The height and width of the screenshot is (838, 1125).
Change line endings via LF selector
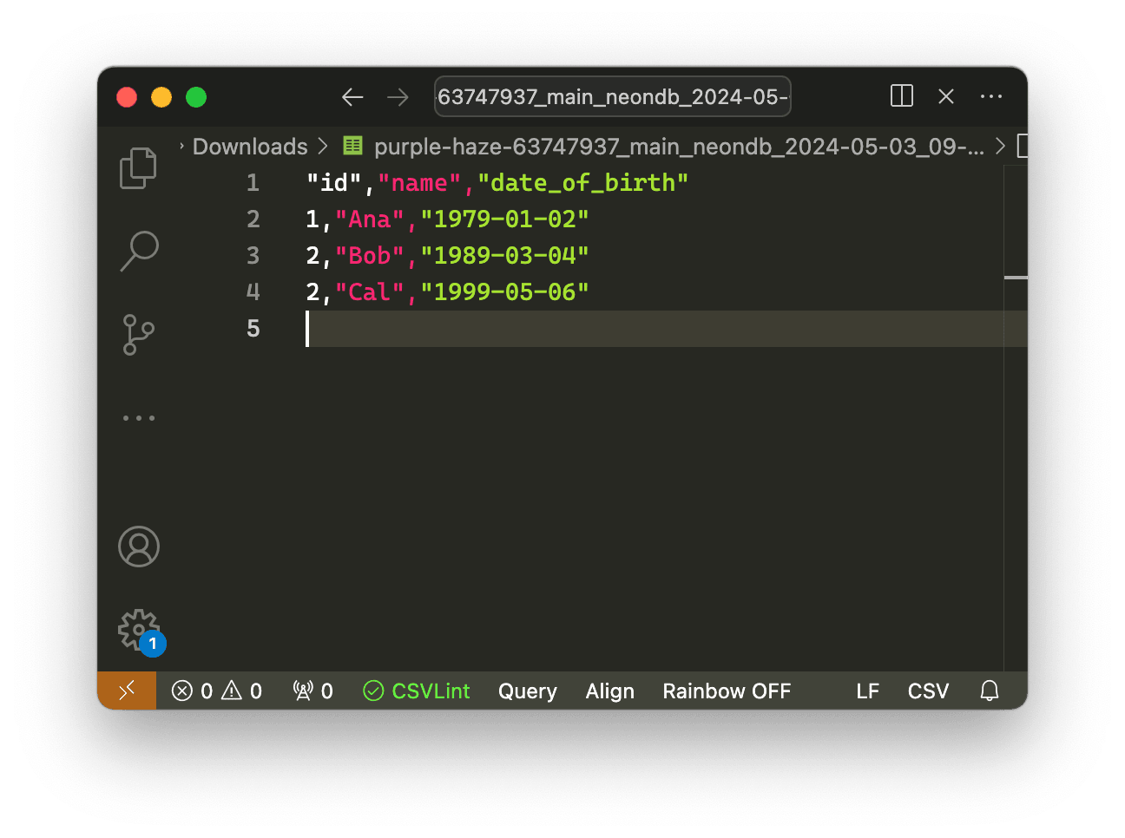867,691
